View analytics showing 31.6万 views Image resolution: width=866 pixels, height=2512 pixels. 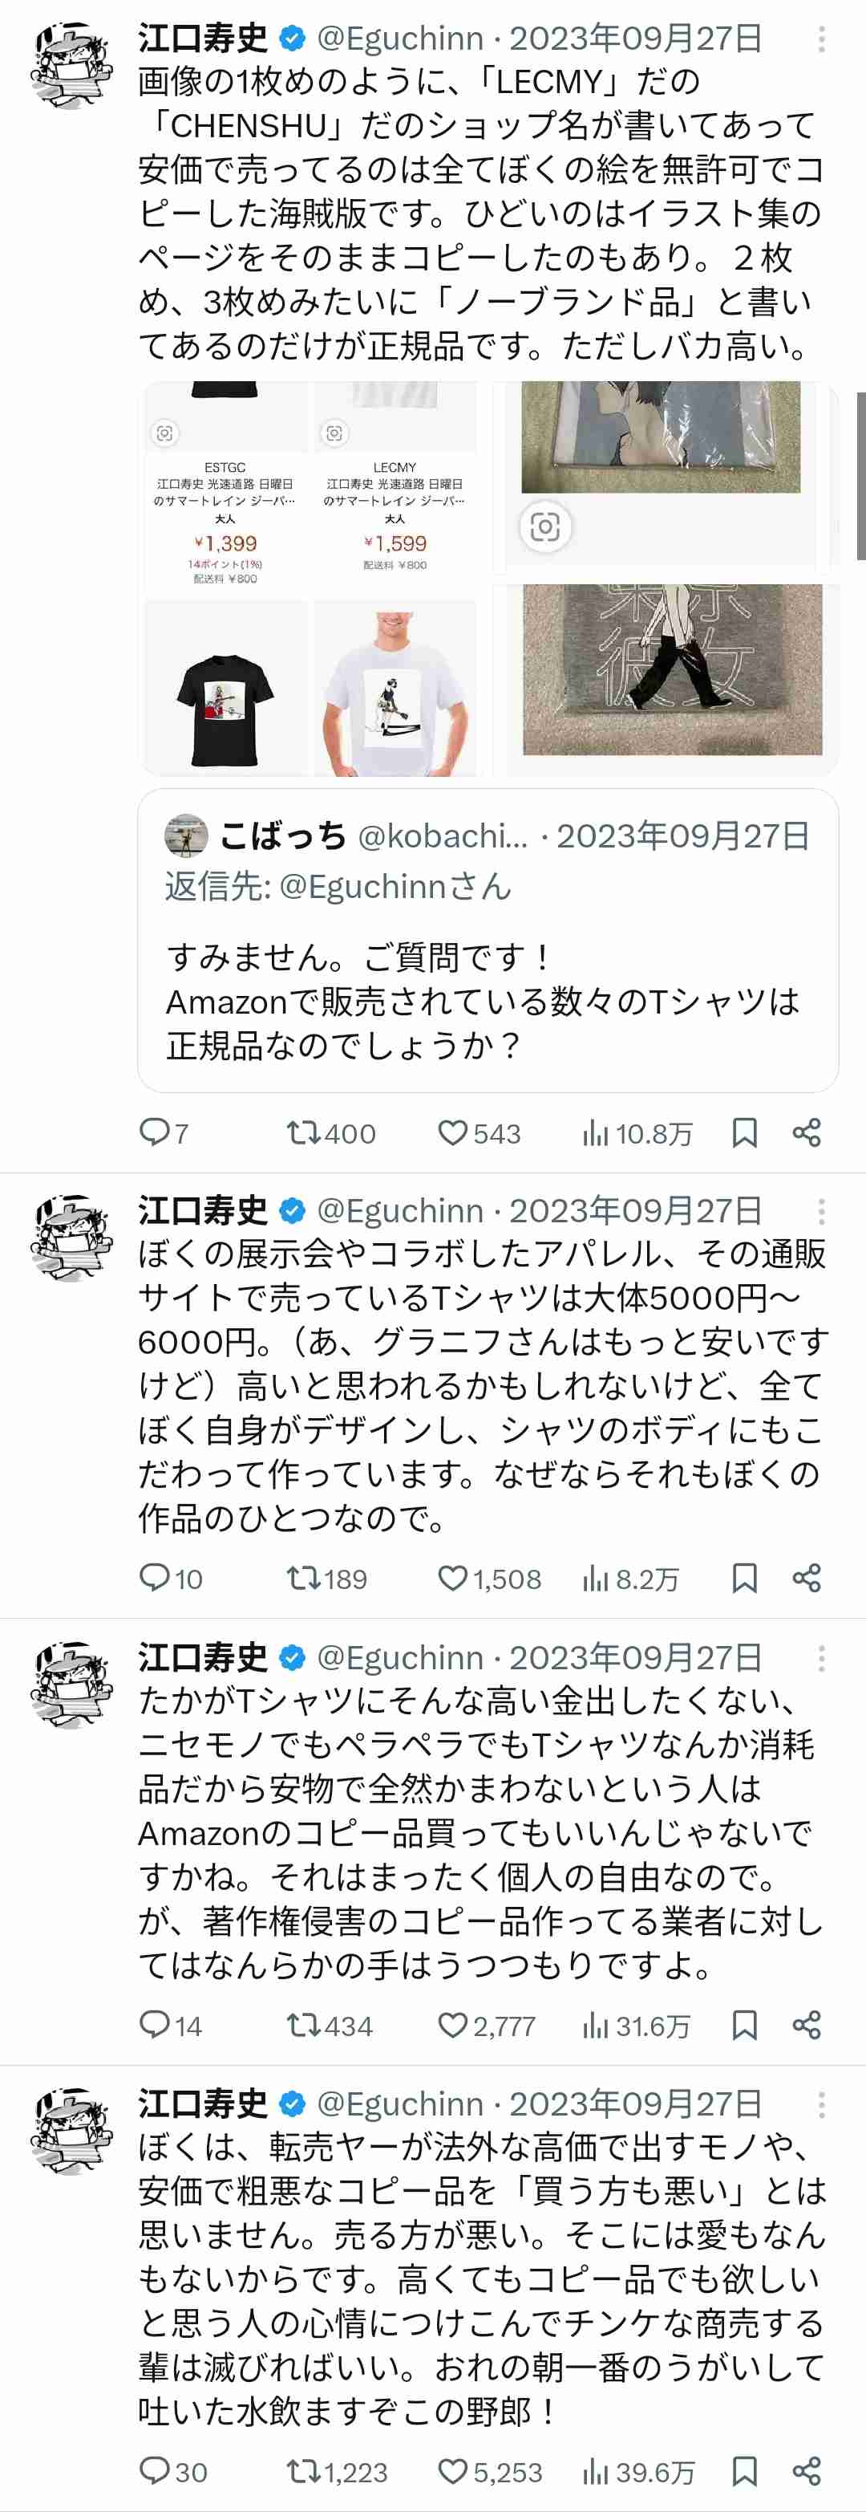[x=636, y=2026]
